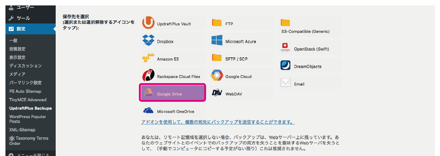Pick the OpenStack (Swift) icon
The width and height of the screenshot is (440, 156).
coord(285,48)
